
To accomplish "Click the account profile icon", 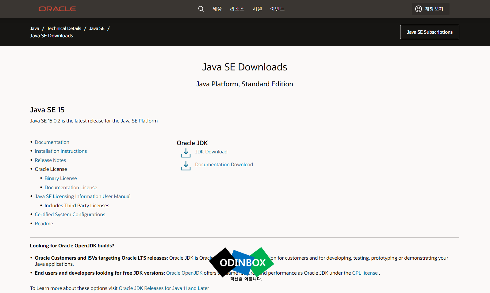I will coord(419,9).
